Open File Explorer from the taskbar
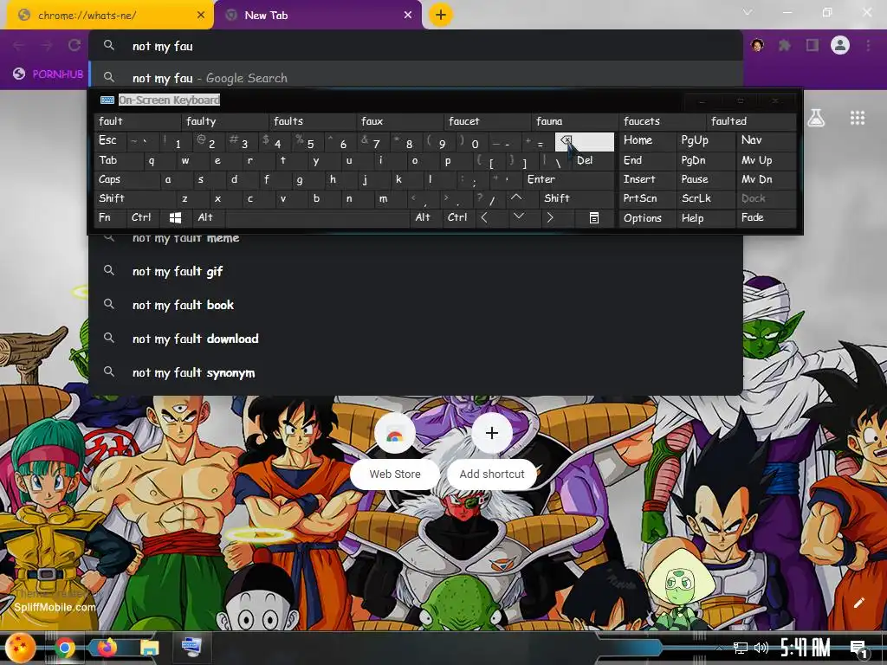The height and width of the screenshot is (665, 887). tap(149, 648)
